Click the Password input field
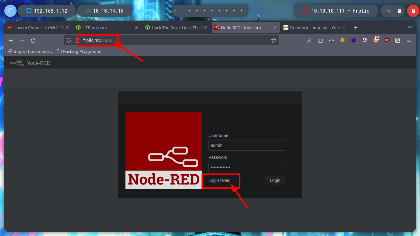Screen dimensions: 420x236 click(x=247, y=167)
